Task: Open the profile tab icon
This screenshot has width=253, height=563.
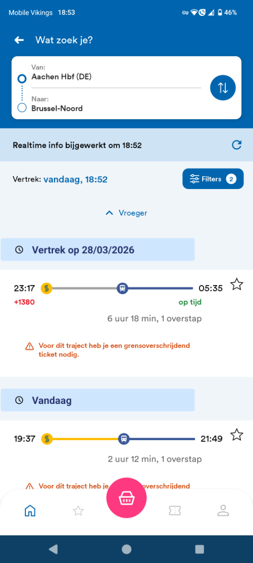Action: coord(223,510)
